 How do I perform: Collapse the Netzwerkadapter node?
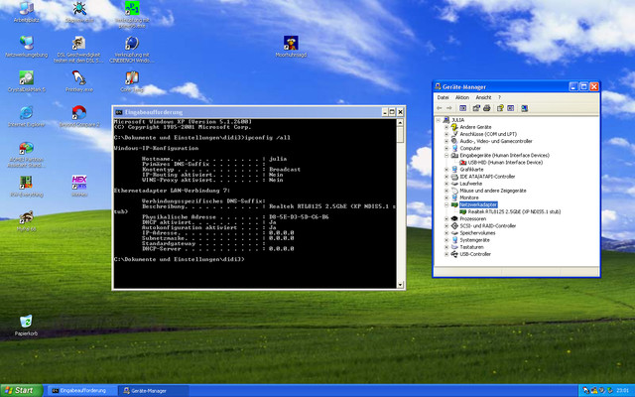pyautogui.click(x=446, y=205)
